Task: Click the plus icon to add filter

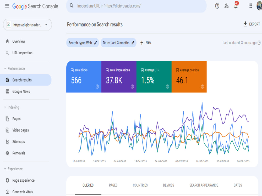Action: coord(142,43)
